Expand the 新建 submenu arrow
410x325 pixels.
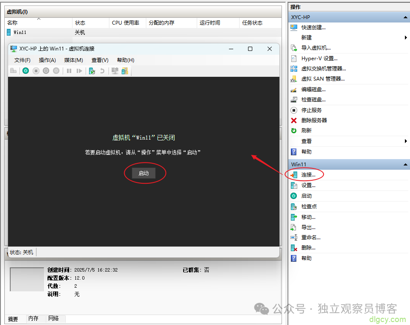(405, 37)
